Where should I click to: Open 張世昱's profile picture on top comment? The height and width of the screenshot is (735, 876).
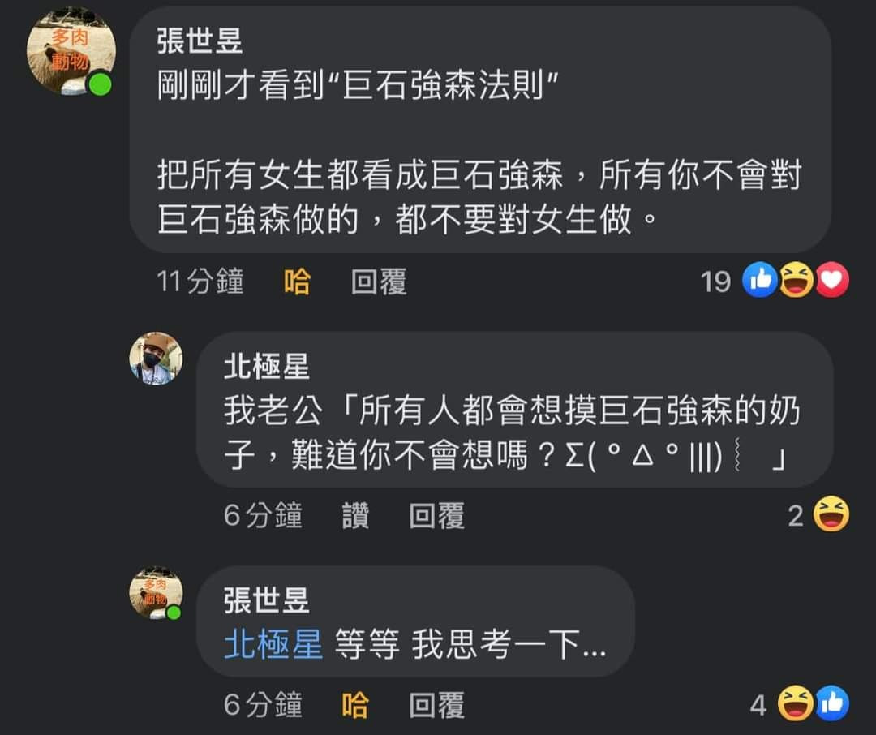71,51
